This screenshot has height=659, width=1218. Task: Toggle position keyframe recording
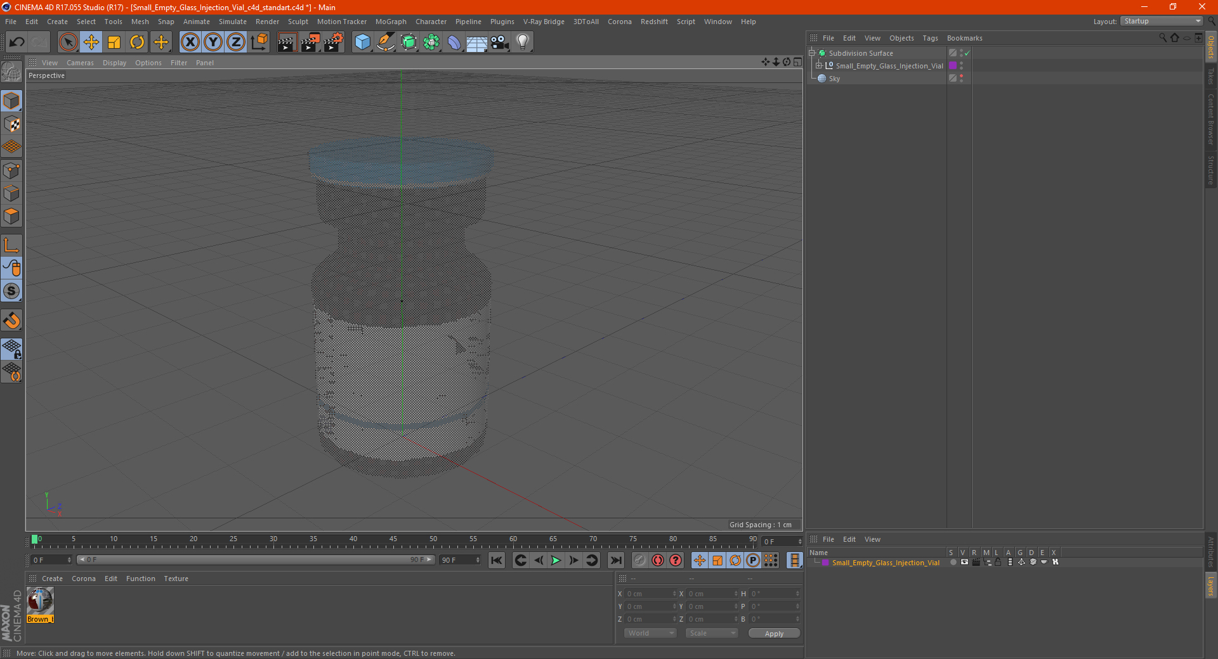(x=700, y=560)
